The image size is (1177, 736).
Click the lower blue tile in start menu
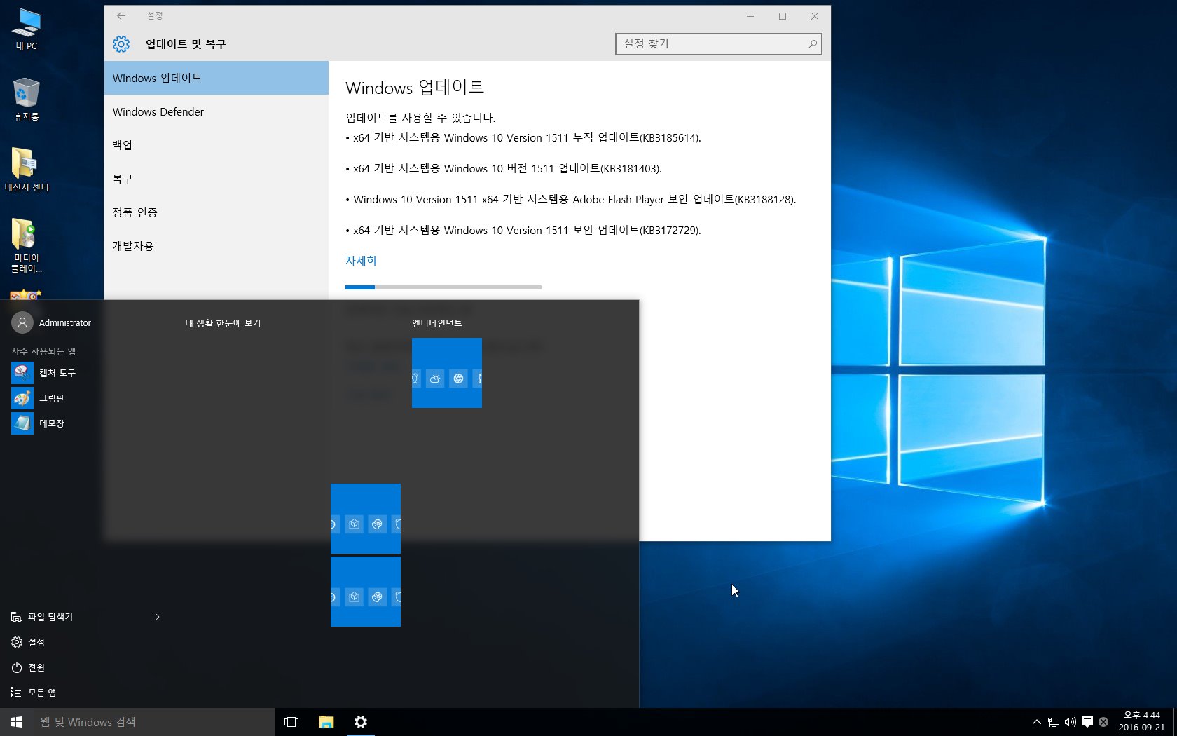click(x=366, y=592)
